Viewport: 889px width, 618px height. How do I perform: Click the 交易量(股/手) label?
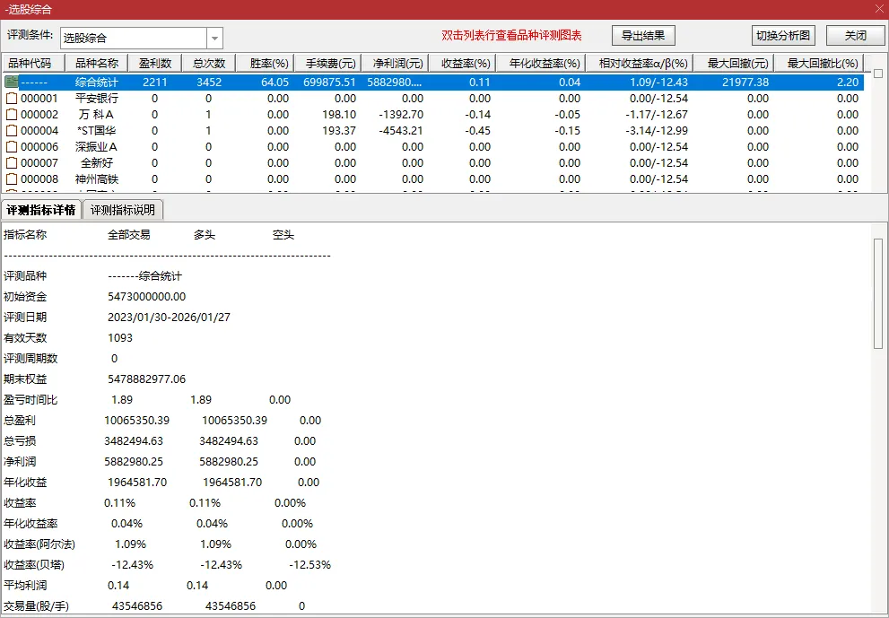click(36, 606)
